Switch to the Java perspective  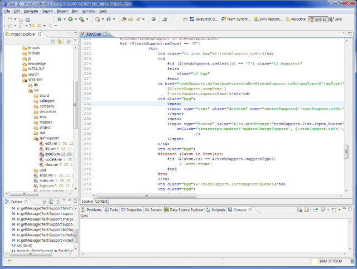point(336,19)
